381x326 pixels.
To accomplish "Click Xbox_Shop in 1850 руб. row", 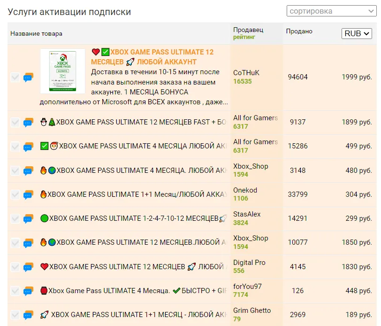I will click(x=251, y=238).
